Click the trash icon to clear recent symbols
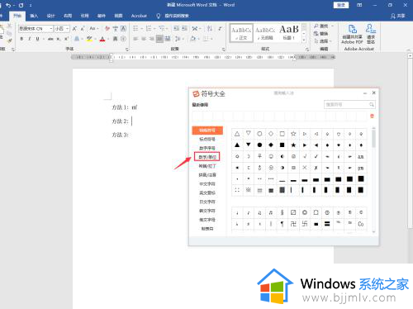The width and height of the screenshot is (413, 309). tap(372, 116)
